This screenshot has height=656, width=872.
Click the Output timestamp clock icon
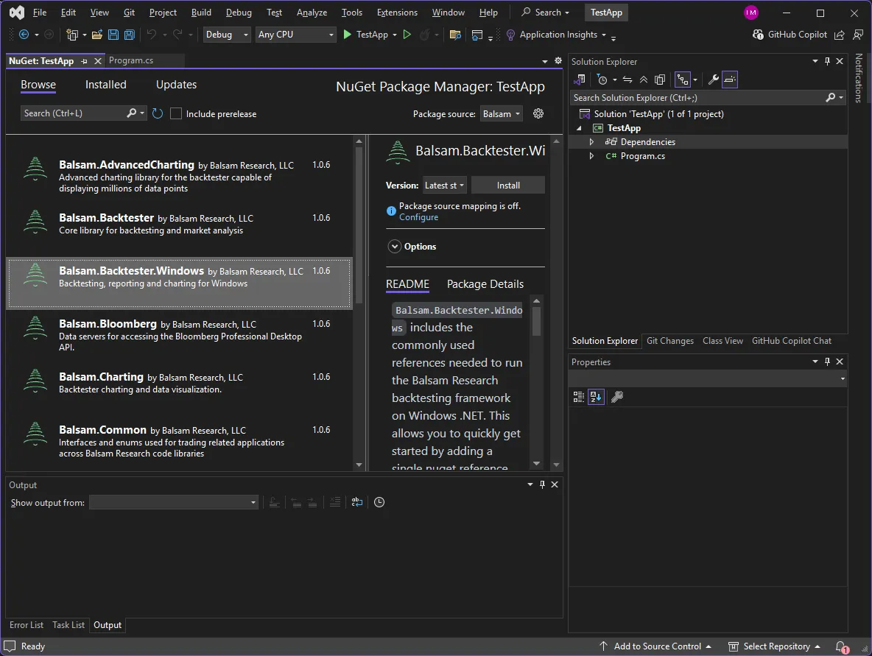(x=379, y=502)
